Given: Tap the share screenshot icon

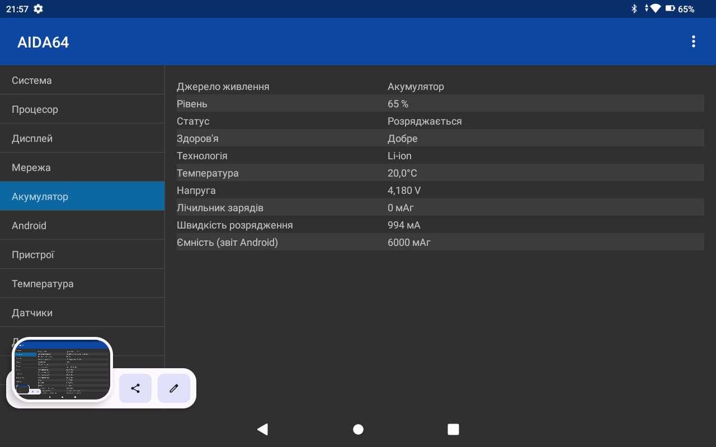Looking at the screenshot, I should coord(135,388).
